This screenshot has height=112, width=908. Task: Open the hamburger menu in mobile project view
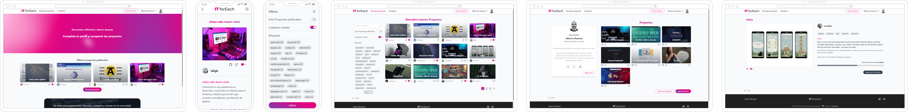tap(247, 9)
